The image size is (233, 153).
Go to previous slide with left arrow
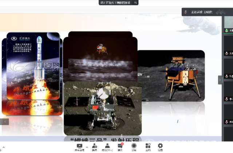[x=5, y=122]
